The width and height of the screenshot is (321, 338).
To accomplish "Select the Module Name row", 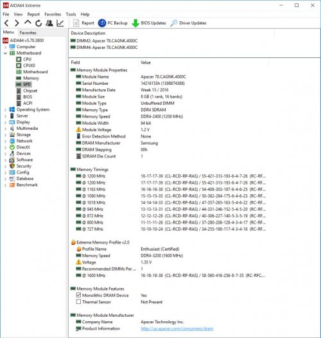I will 131,76.
